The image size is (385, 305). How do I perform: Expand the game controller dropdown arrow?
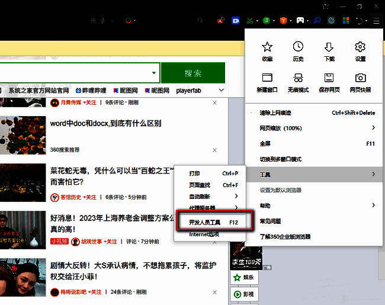tap(307, 21)
